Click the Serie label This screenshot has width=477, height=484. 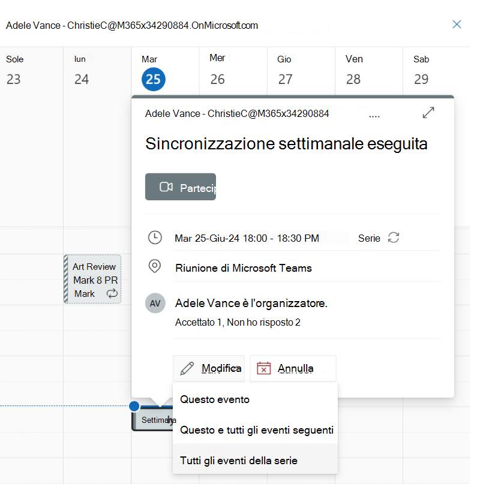tap(369, 238)
